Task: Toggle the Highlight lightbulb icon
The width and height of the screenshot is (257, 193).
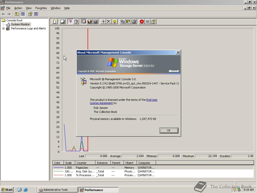Action: (115, 22)
